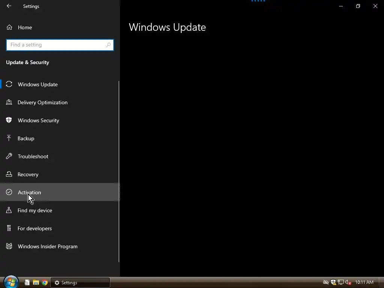Launch Google Chrome from the taskbar
Image resolution: width=384 pixels, height=288 pixels.
click(x=45, y=283)
